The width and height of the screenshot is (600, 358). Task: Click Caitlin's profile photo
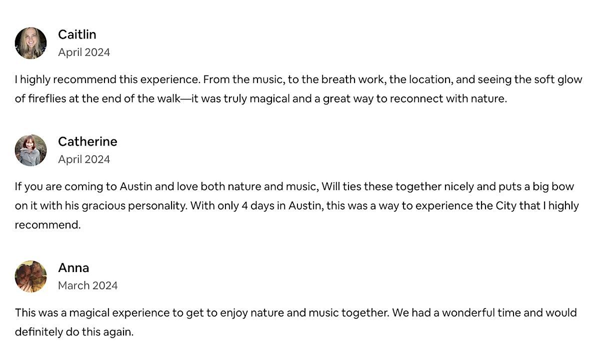30,43
